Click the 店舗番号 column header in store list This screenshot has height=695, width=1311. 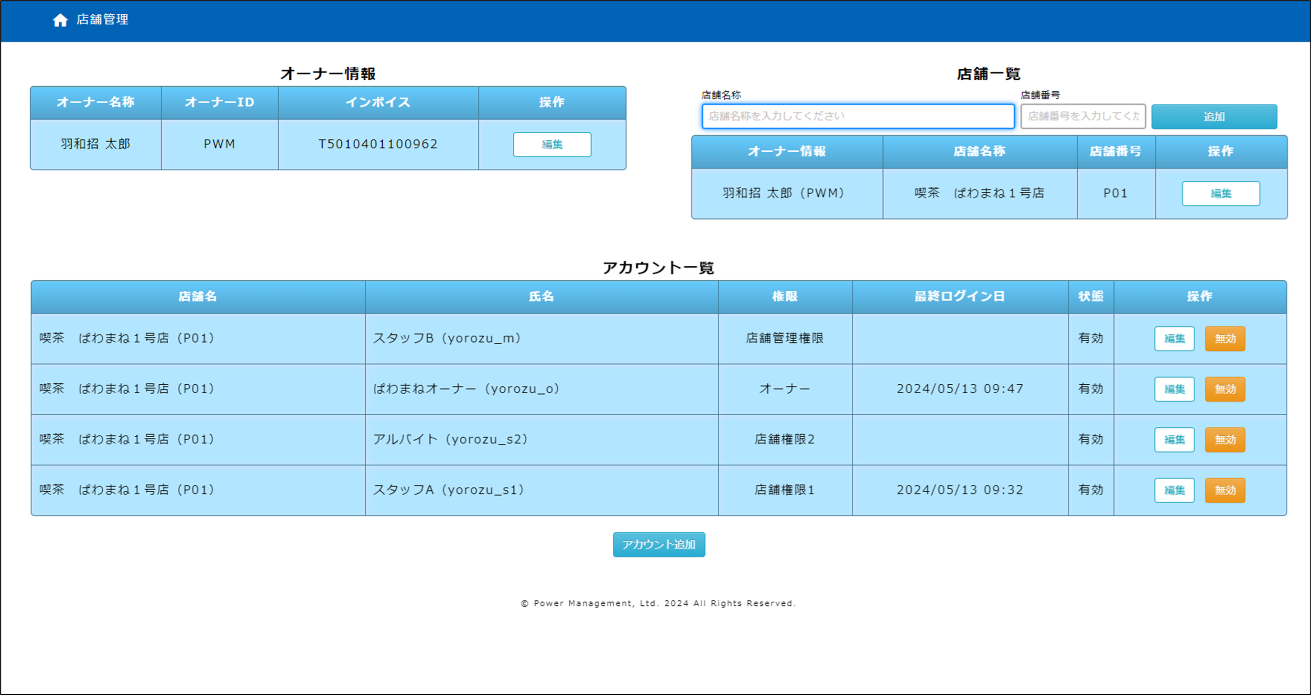[x=1115, y=151]
